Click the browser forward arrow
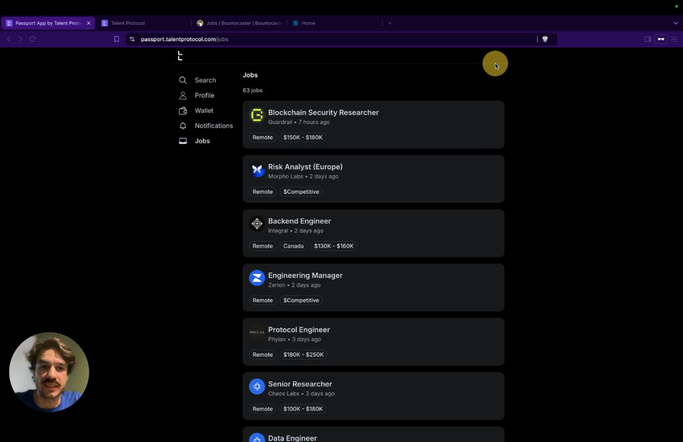The image size is (683, 442). point(20,39)
